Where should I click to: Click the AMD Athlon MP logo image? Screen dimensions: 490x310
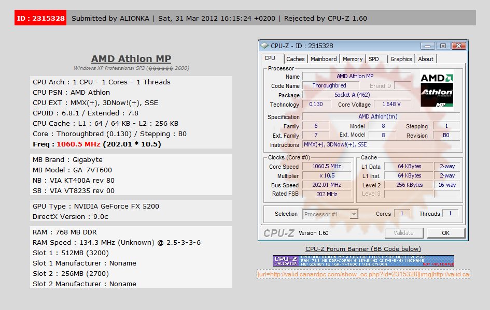(437, 91)
